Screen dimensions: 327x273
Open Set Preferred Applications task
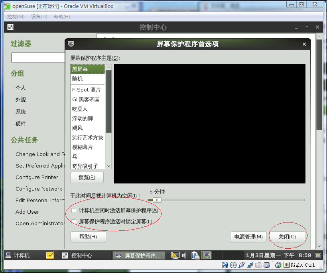pos(40,166)
